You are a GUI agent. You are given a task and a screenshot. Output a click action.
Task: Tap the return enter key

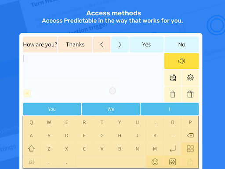pyautogui.click(x=173, y=149)
